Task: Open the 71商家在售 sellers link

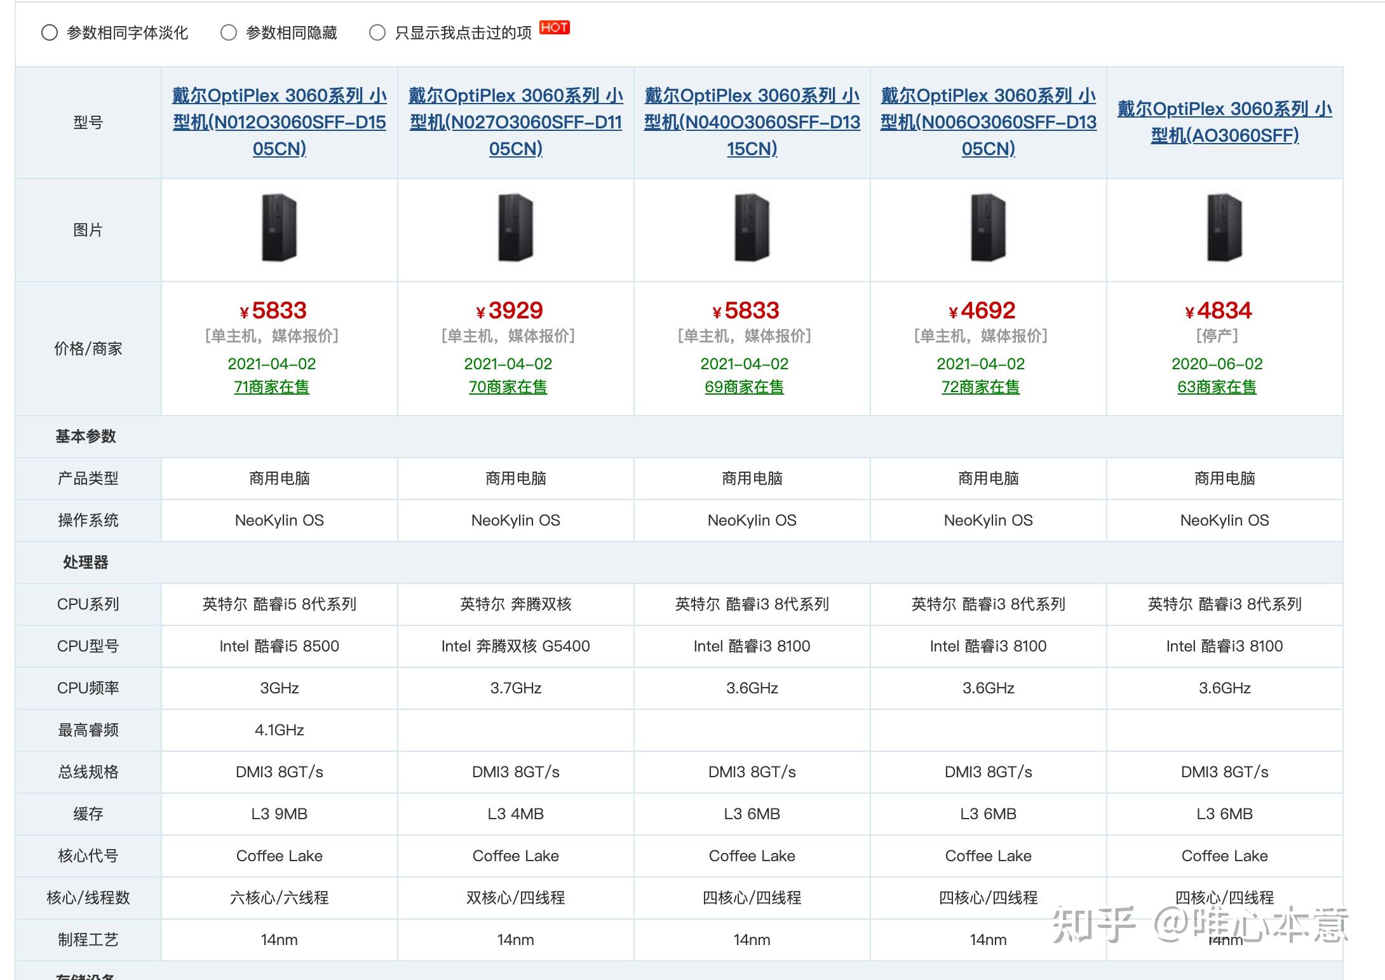Action: pyautogui.click(x=272, y=387)
